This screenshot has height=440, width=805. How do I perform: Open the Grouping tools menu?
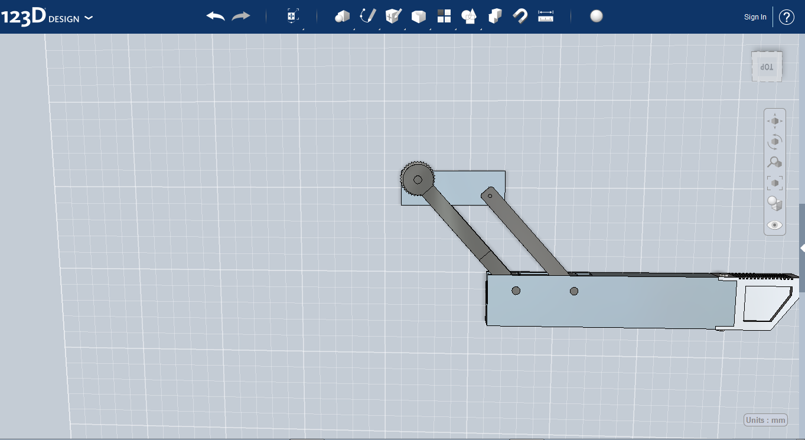tap(469, 17)
